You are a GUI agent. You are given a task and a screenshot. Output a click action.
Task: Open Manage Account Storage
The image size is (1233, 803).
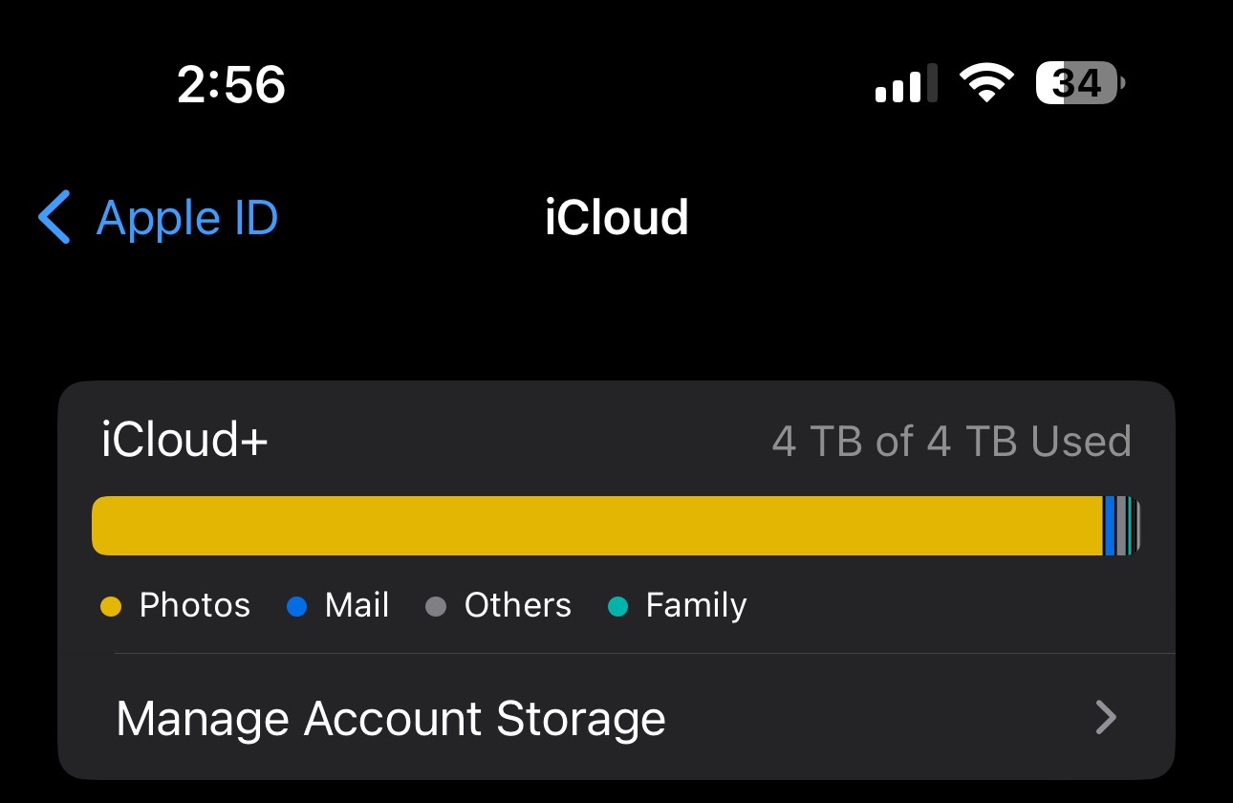(x=391, y=718)
